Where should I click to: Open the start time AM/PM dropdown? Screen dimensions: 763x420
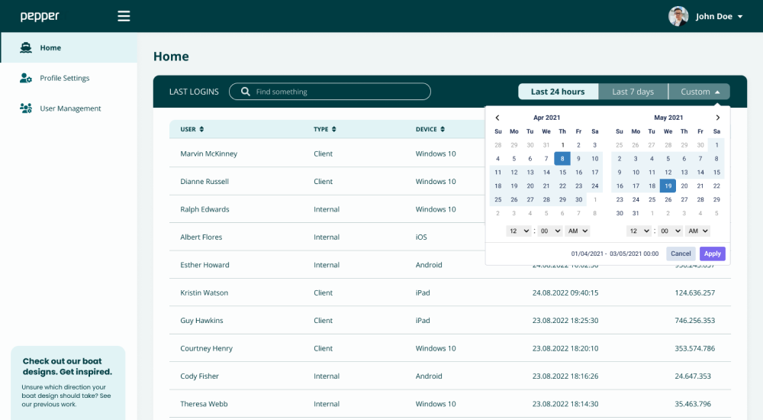point(576,231)
